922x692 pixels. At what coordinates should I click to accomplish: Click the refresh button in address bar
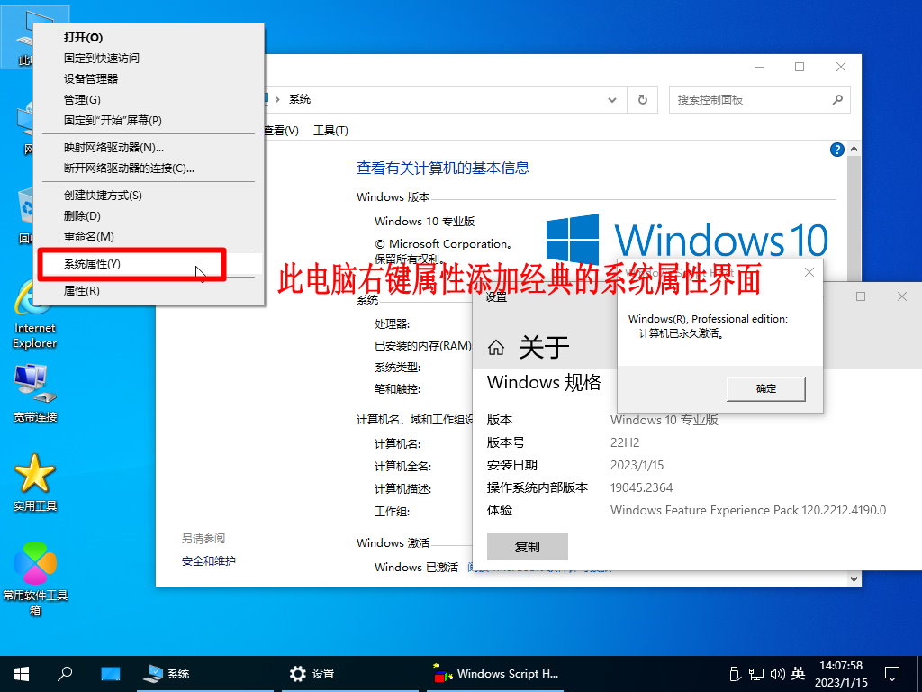click(x=643, y=99)
